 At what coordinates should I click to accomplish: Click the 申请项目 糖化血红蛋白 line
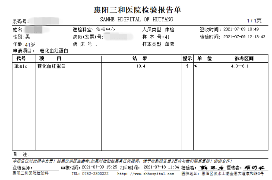[40, 51]
